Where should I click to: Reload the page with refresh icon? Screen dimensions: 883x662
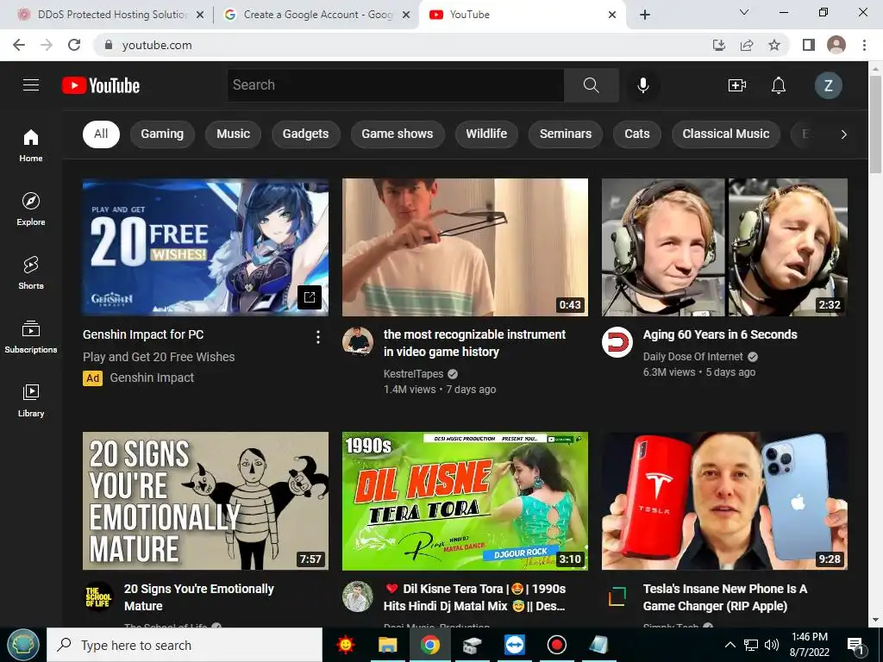click(74, 45)
